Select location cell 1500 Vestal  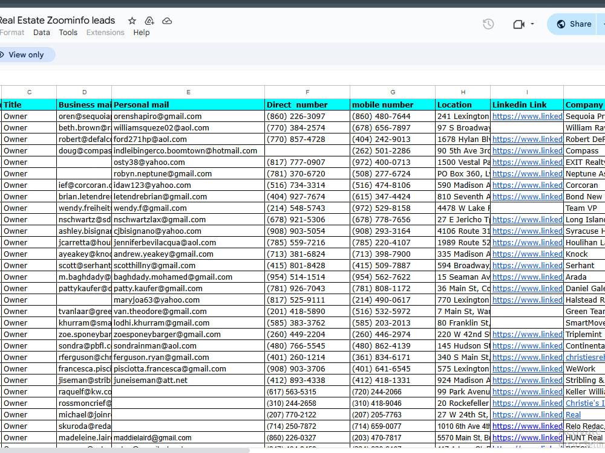[x=463, y=162]
